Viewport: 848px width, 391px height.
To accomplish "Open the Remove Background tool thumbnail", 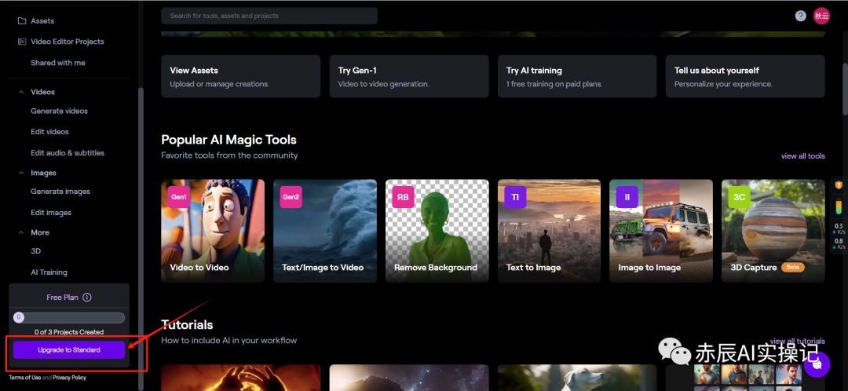I will pyautogui.click(x=437, y=231).
